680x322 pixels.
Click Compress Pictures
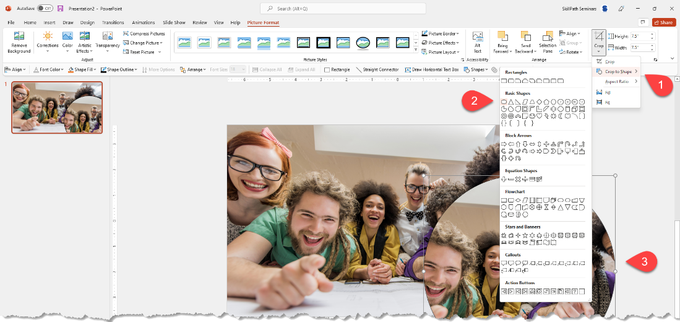[144, 33]
